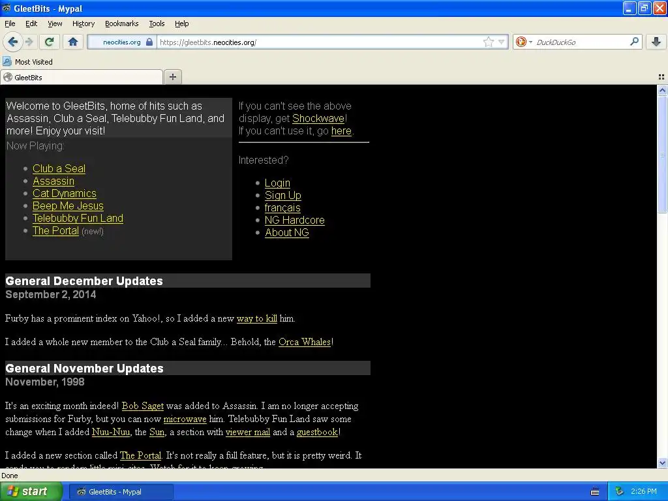Open the View menu

(55, 24)
